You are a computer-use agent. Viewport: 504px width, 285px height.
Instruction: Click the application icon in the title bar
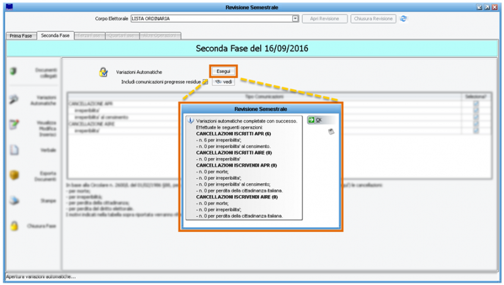[9, 7]
